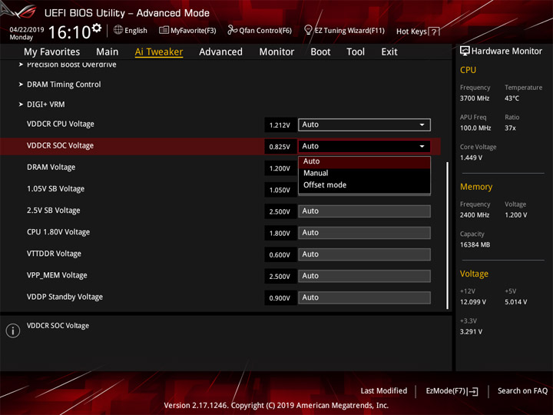The width and height of the screenshot is (553, 415).
Task: Choose Auto in SOC Voltage list
Action: [364, 161]
